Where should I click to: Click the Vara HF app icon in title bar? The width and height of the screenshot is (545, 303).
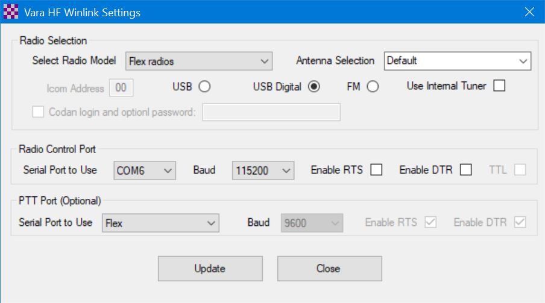[x=11, y=12]
